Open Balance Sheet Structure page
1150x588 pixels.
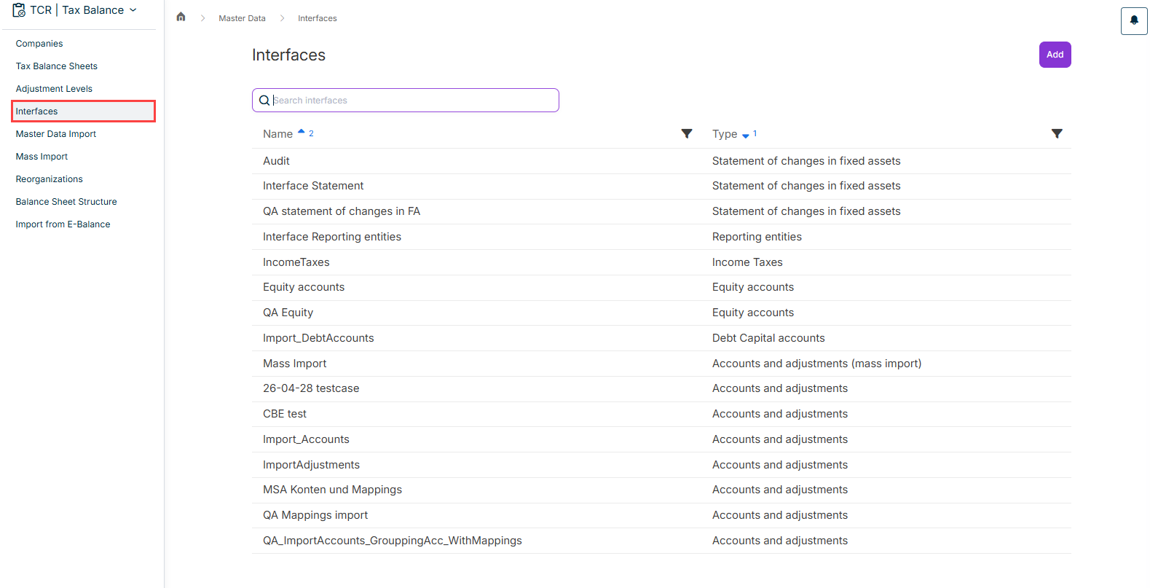click(66, 202)
